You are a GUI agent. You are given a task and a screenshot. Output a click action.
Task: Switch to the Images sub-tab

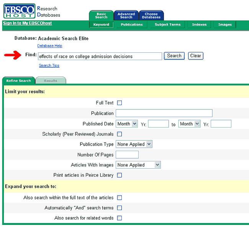pos(225,24)
